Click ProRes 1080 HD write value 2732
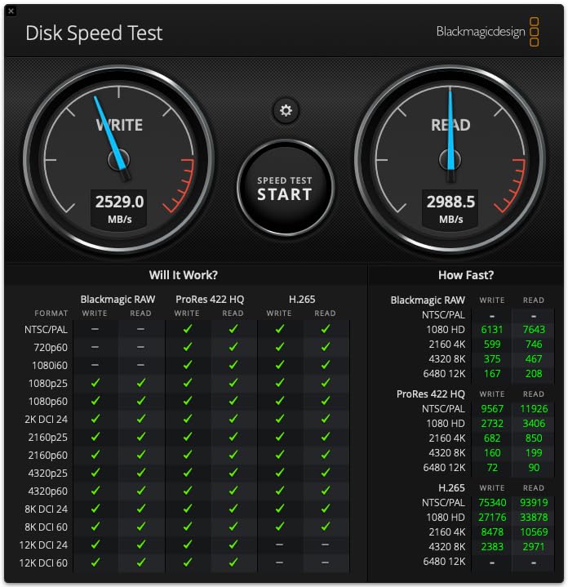The image size is (568, 587). pyautogui.click(x=492, y=424)
